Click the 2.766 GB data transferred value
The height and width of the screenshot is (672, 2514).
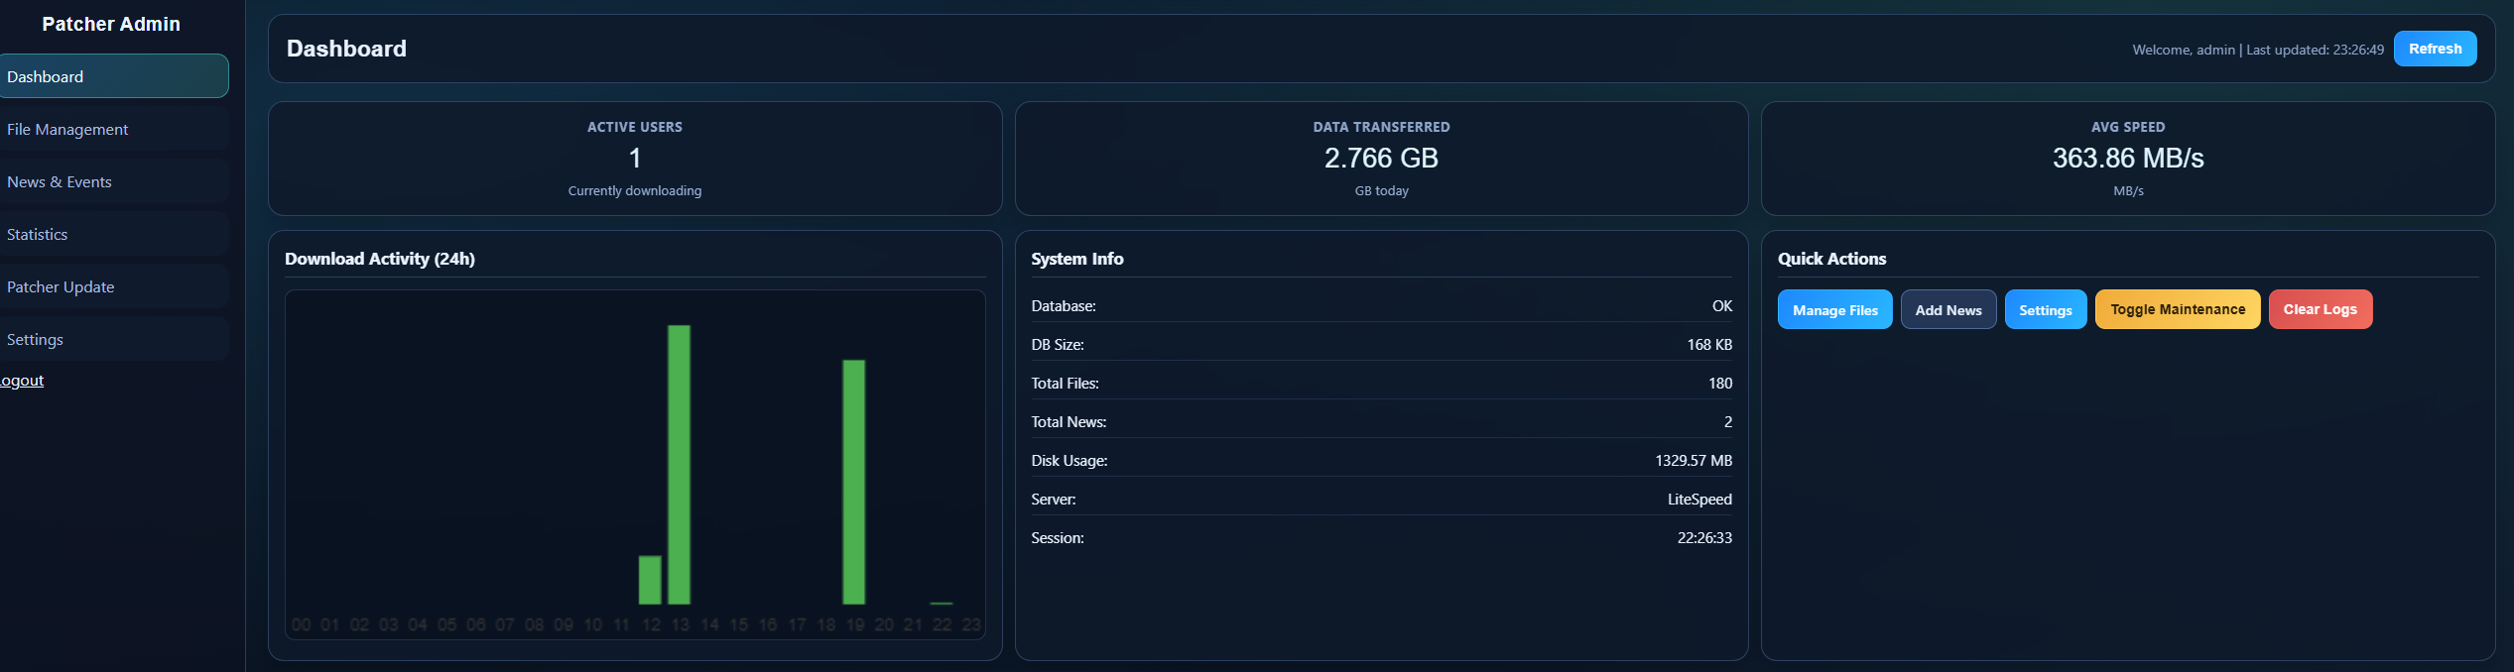tap(1381, 158)
